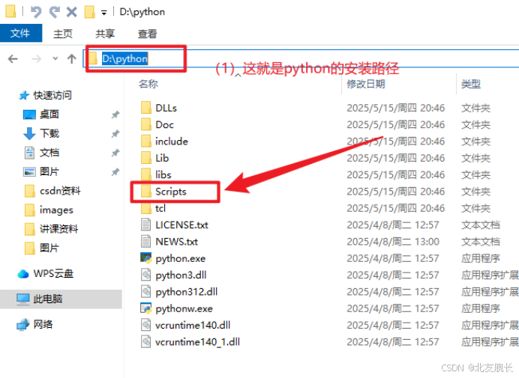Click the folder icon in the address bar

click(x=93, y=58)
